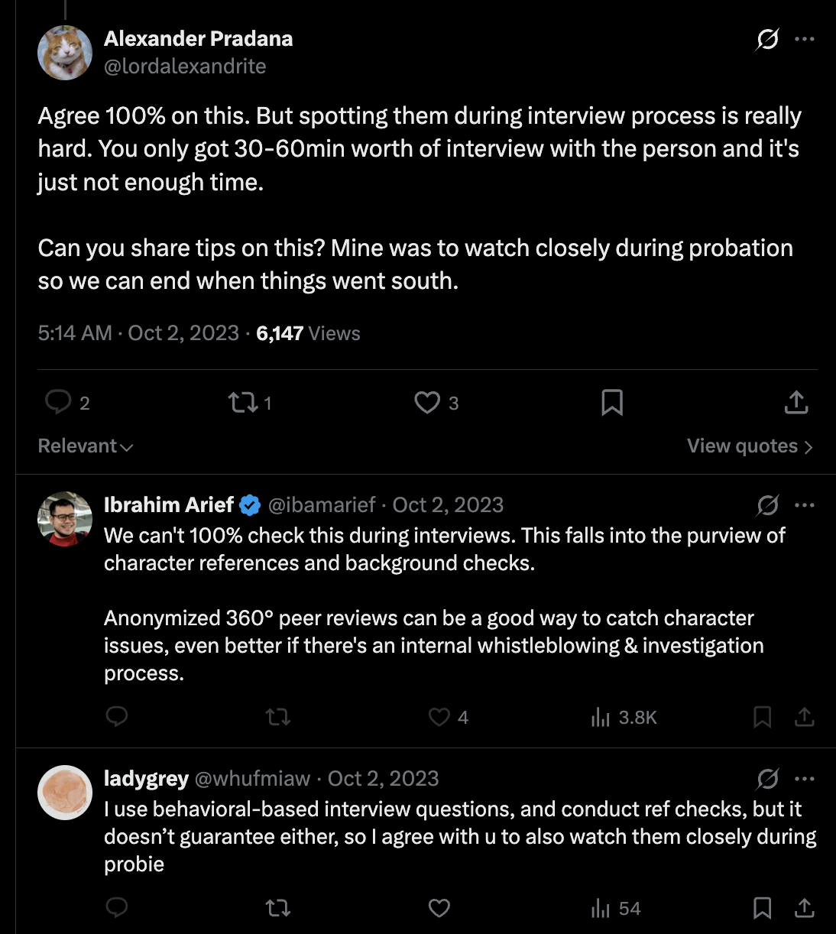The height and width of the screenshot is (934, 836).
Task: Like Ibrahim Arief's reply
Action: tap(439, 717)
